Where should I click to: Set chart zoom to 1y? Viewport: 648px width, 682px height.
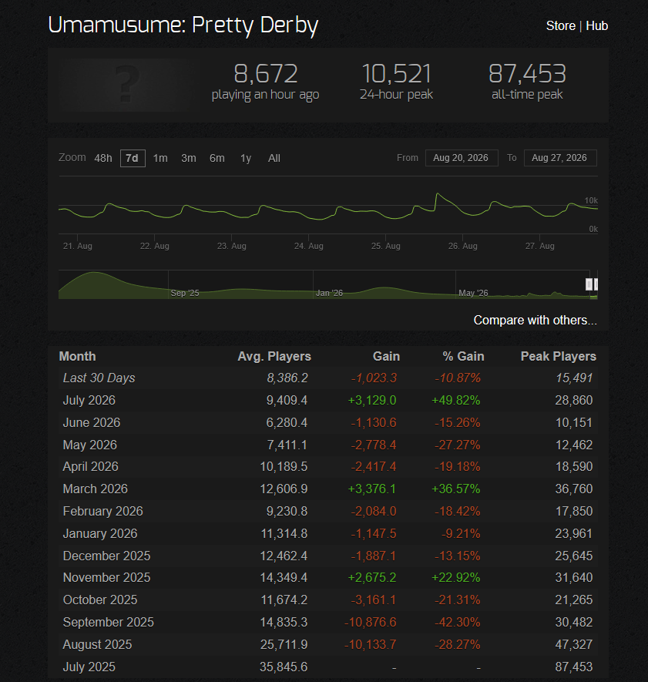click(246, 158)
